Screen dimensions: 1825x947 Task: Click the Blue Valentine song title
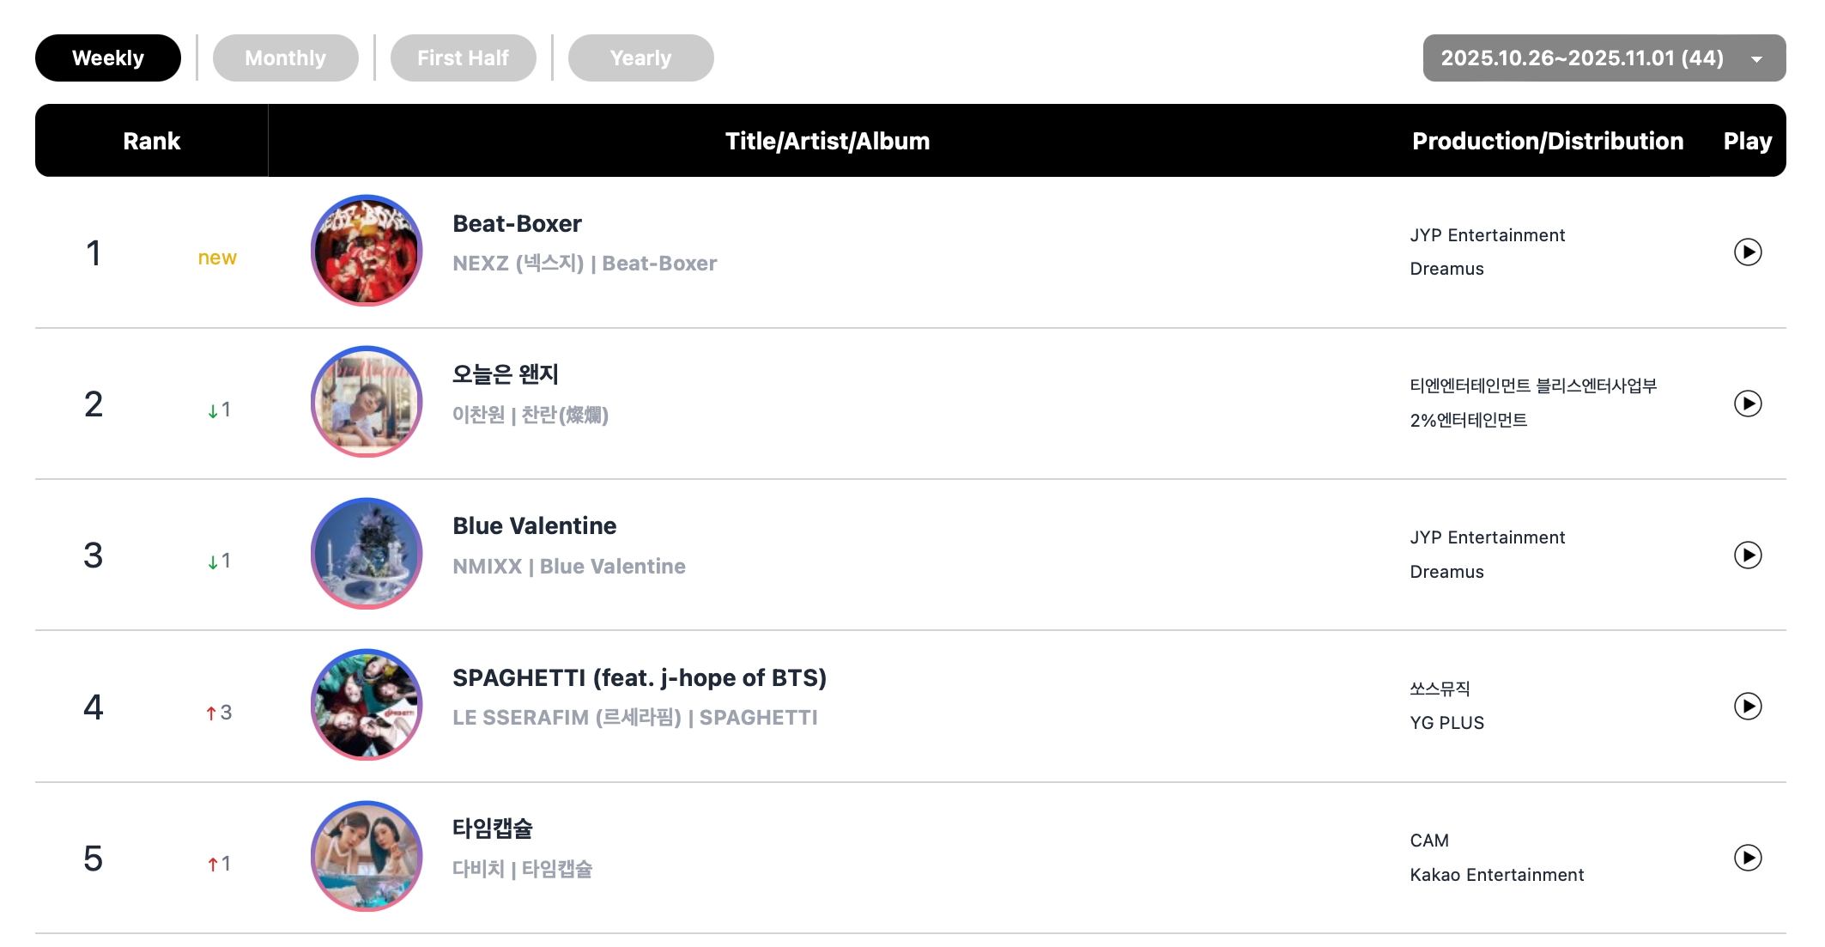point(534,526)
